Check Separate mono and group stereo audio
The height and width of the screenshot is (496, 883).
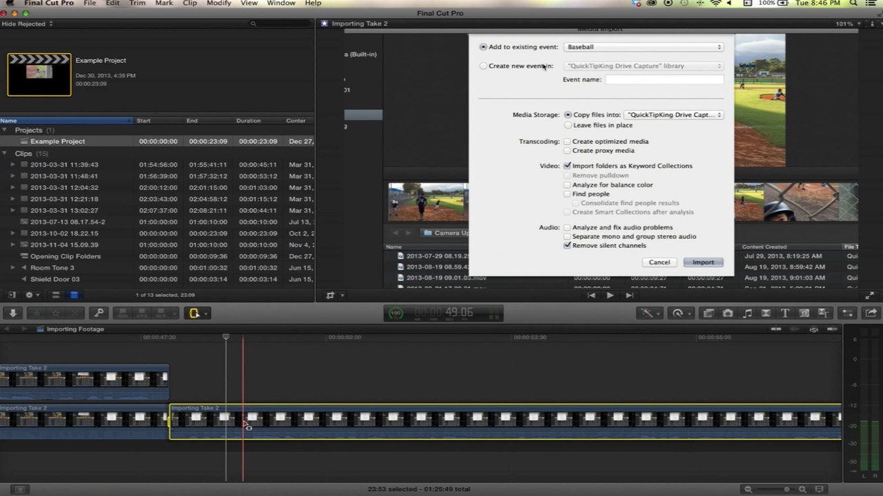coord(567,236)
